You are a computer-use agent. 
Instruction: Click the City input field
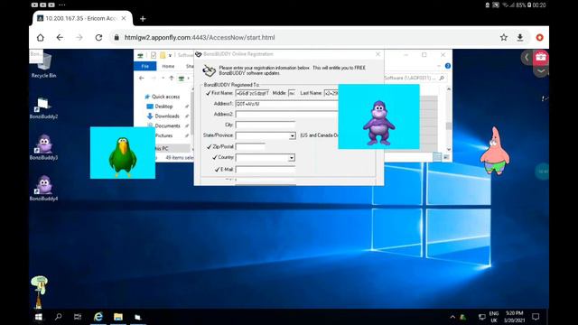coord(266,125)
